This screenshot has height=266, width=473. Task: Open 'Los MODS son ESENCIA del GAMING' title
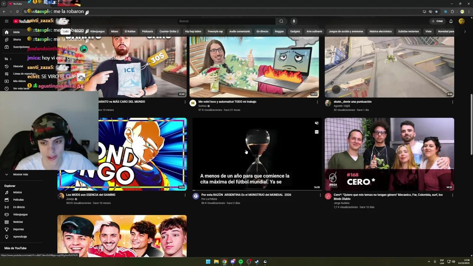click(x=91, y=195)
